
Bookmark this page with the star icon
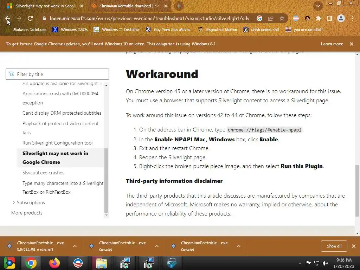[x=282, y=18]
